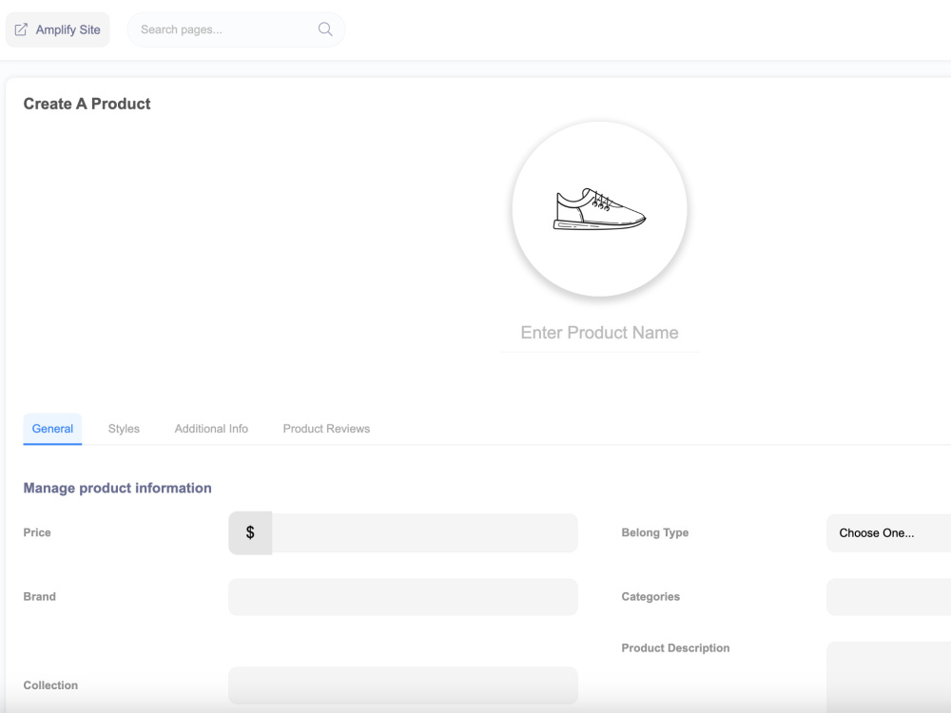This screenshot has width=951, height=713.
Task: Open the Collection selector
Action: [402, 684]
